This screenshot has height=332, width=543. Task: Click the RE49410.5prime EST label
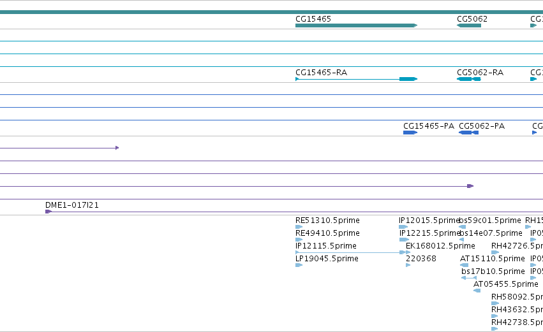pyautogui.click(x=327, y=233)
